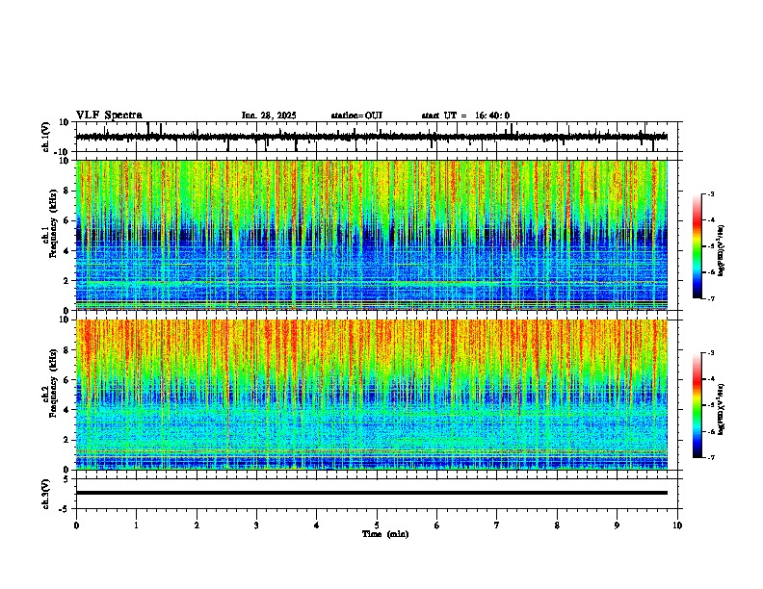Click the time axis tick label "0"
The width and height of the screenshot is (763, 589).
(x=76, y=525)
